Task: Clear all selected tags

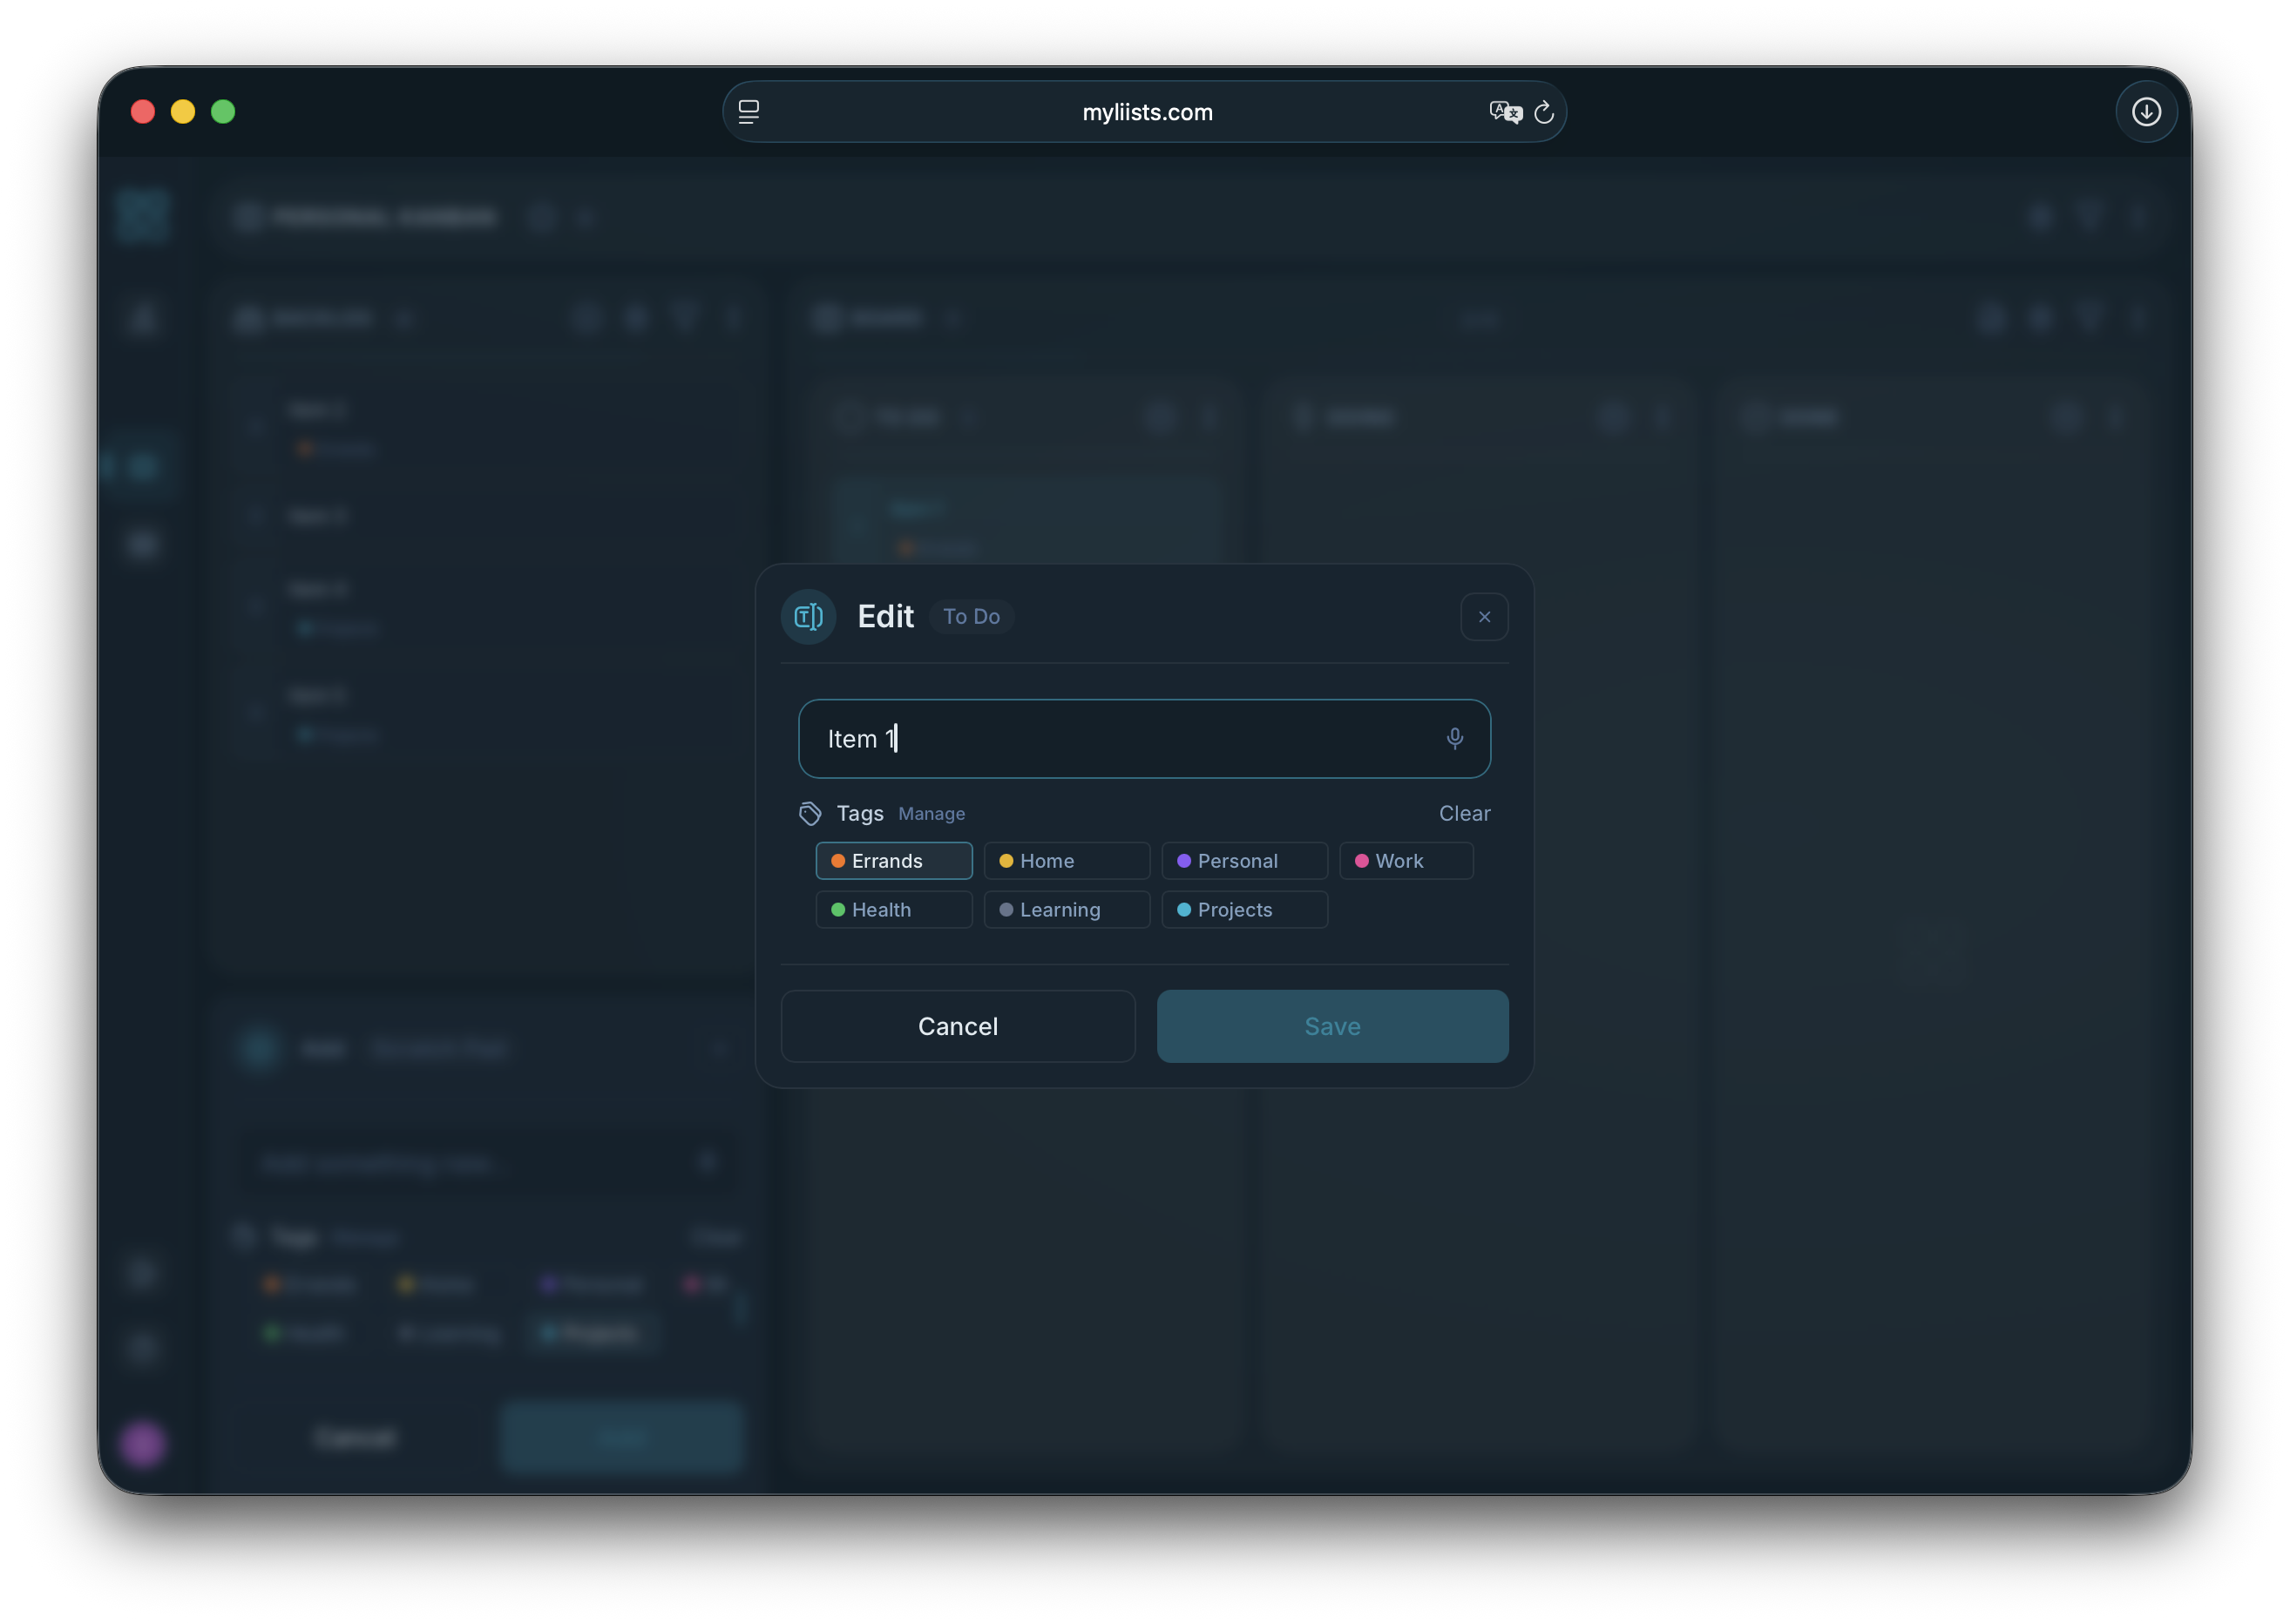Action: [x=1464, y=813]
